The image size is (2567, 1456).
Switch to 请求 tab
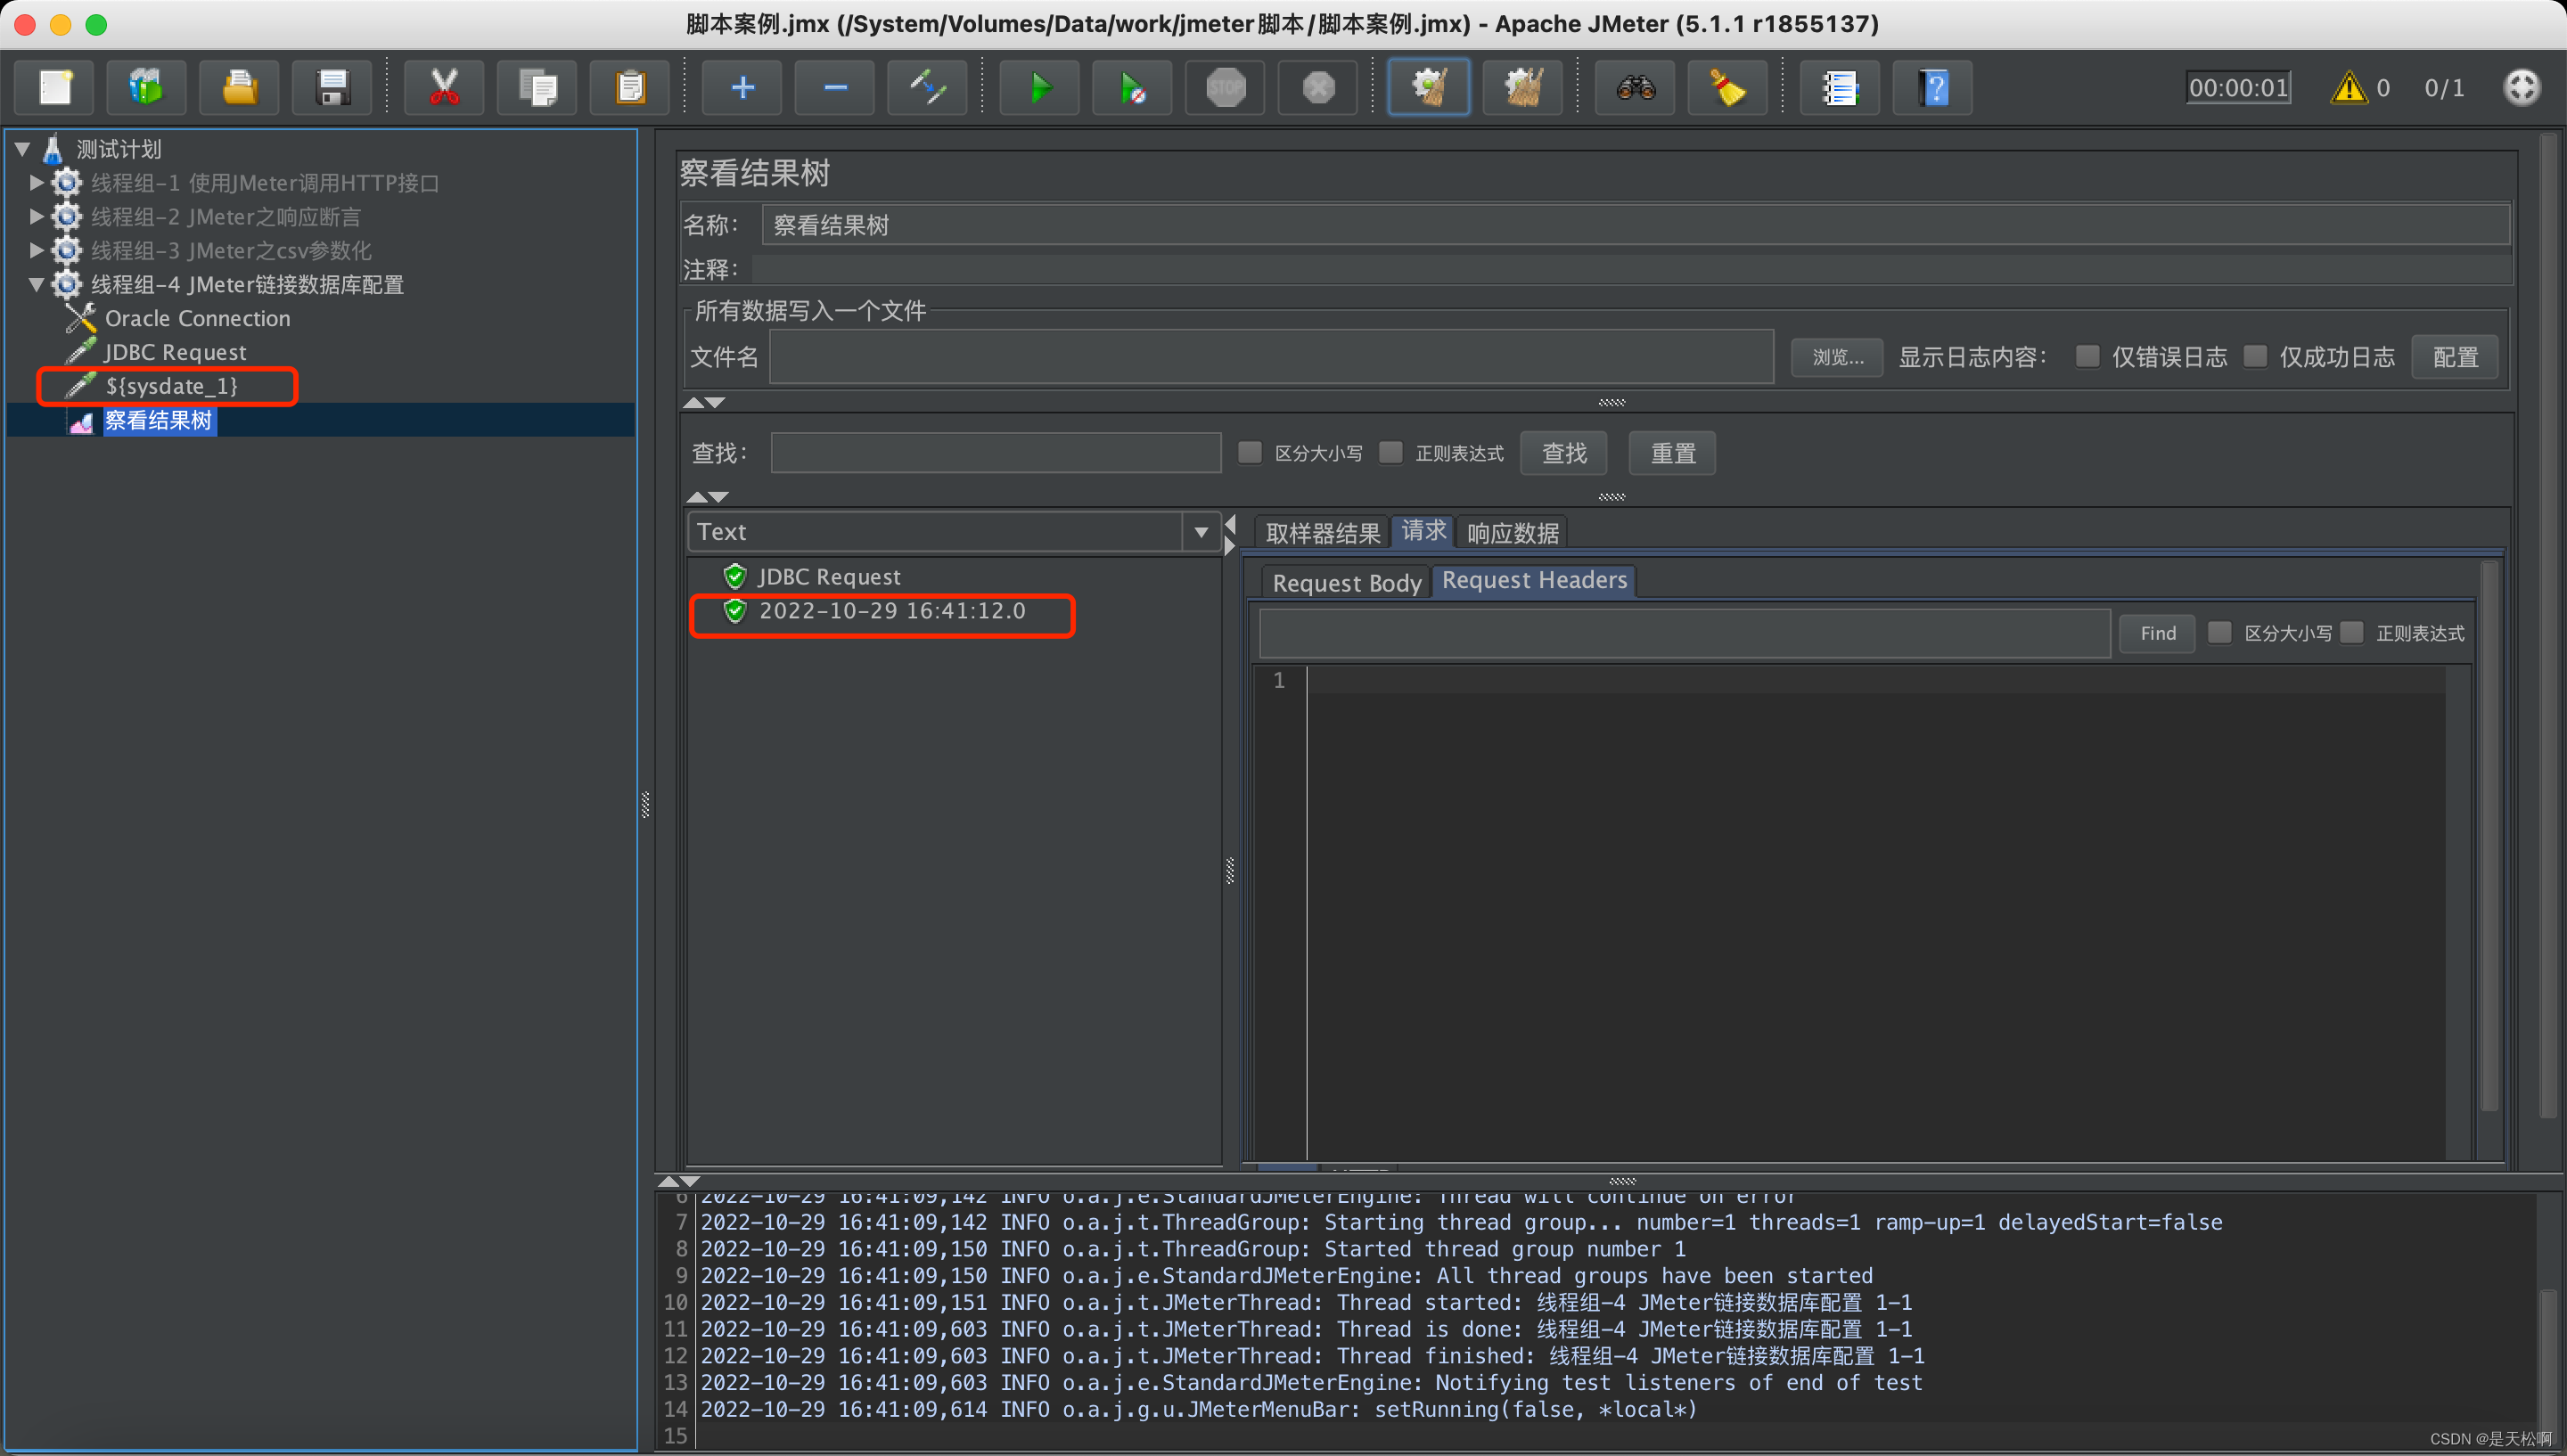1423,531
